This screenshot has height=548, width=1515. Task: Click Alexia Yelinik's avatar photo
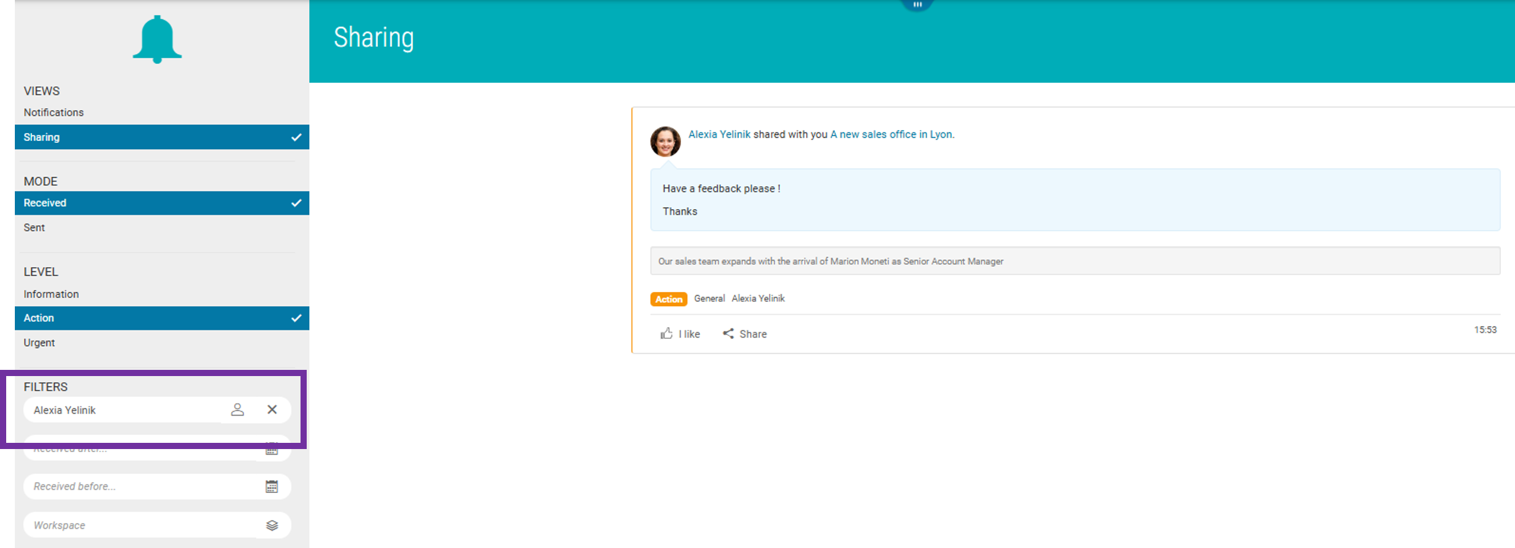(665, 142)
